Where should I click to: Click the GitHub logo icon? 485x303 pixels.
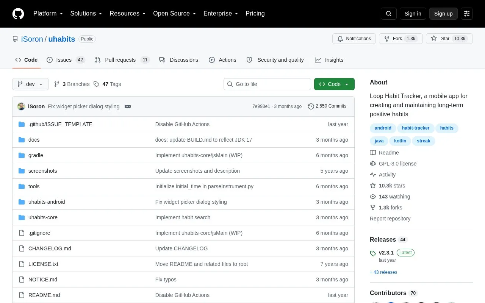coord(18,14)
